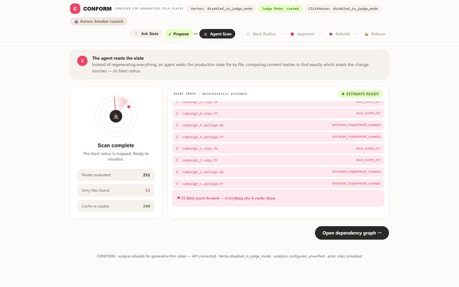The height and width of the screenshot is (287, 459).
Task: Click the Rebuild step icon
Action: pyautogui.click(x=331, y=34)
